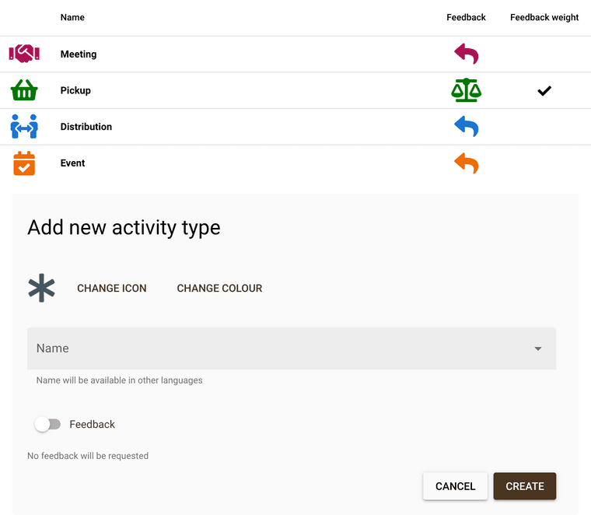Open the Name combo box field
Screen dimensions: 591x515
point(292,349)
